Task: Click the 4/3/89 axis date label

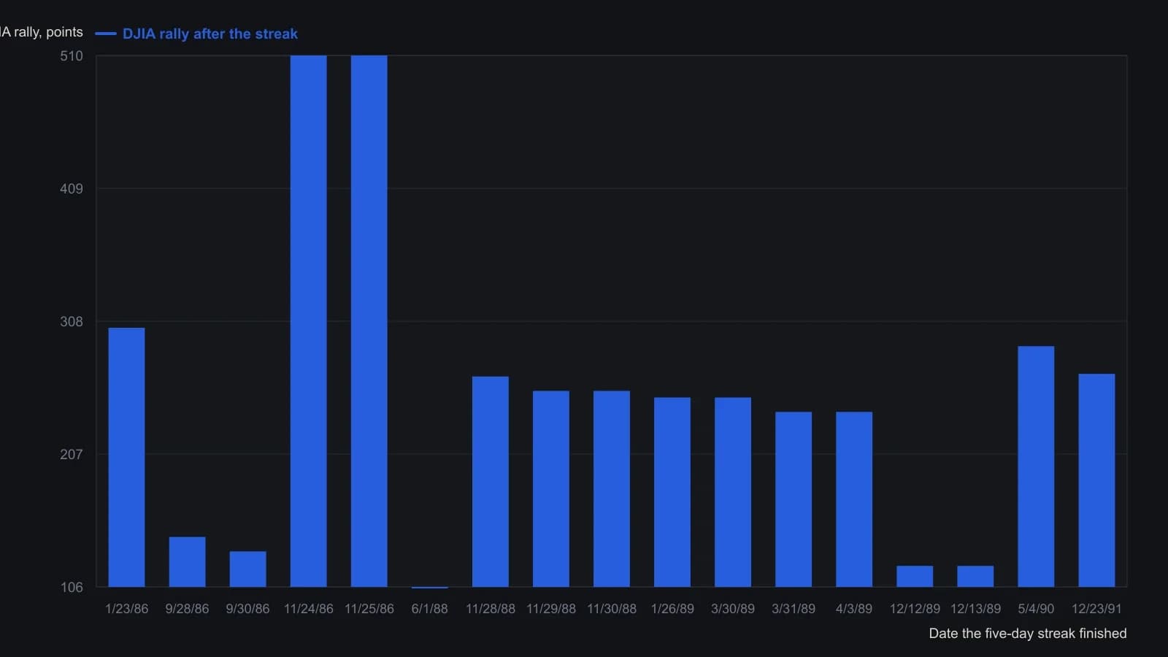Action: pyautogui.click(x=853, y=609)
